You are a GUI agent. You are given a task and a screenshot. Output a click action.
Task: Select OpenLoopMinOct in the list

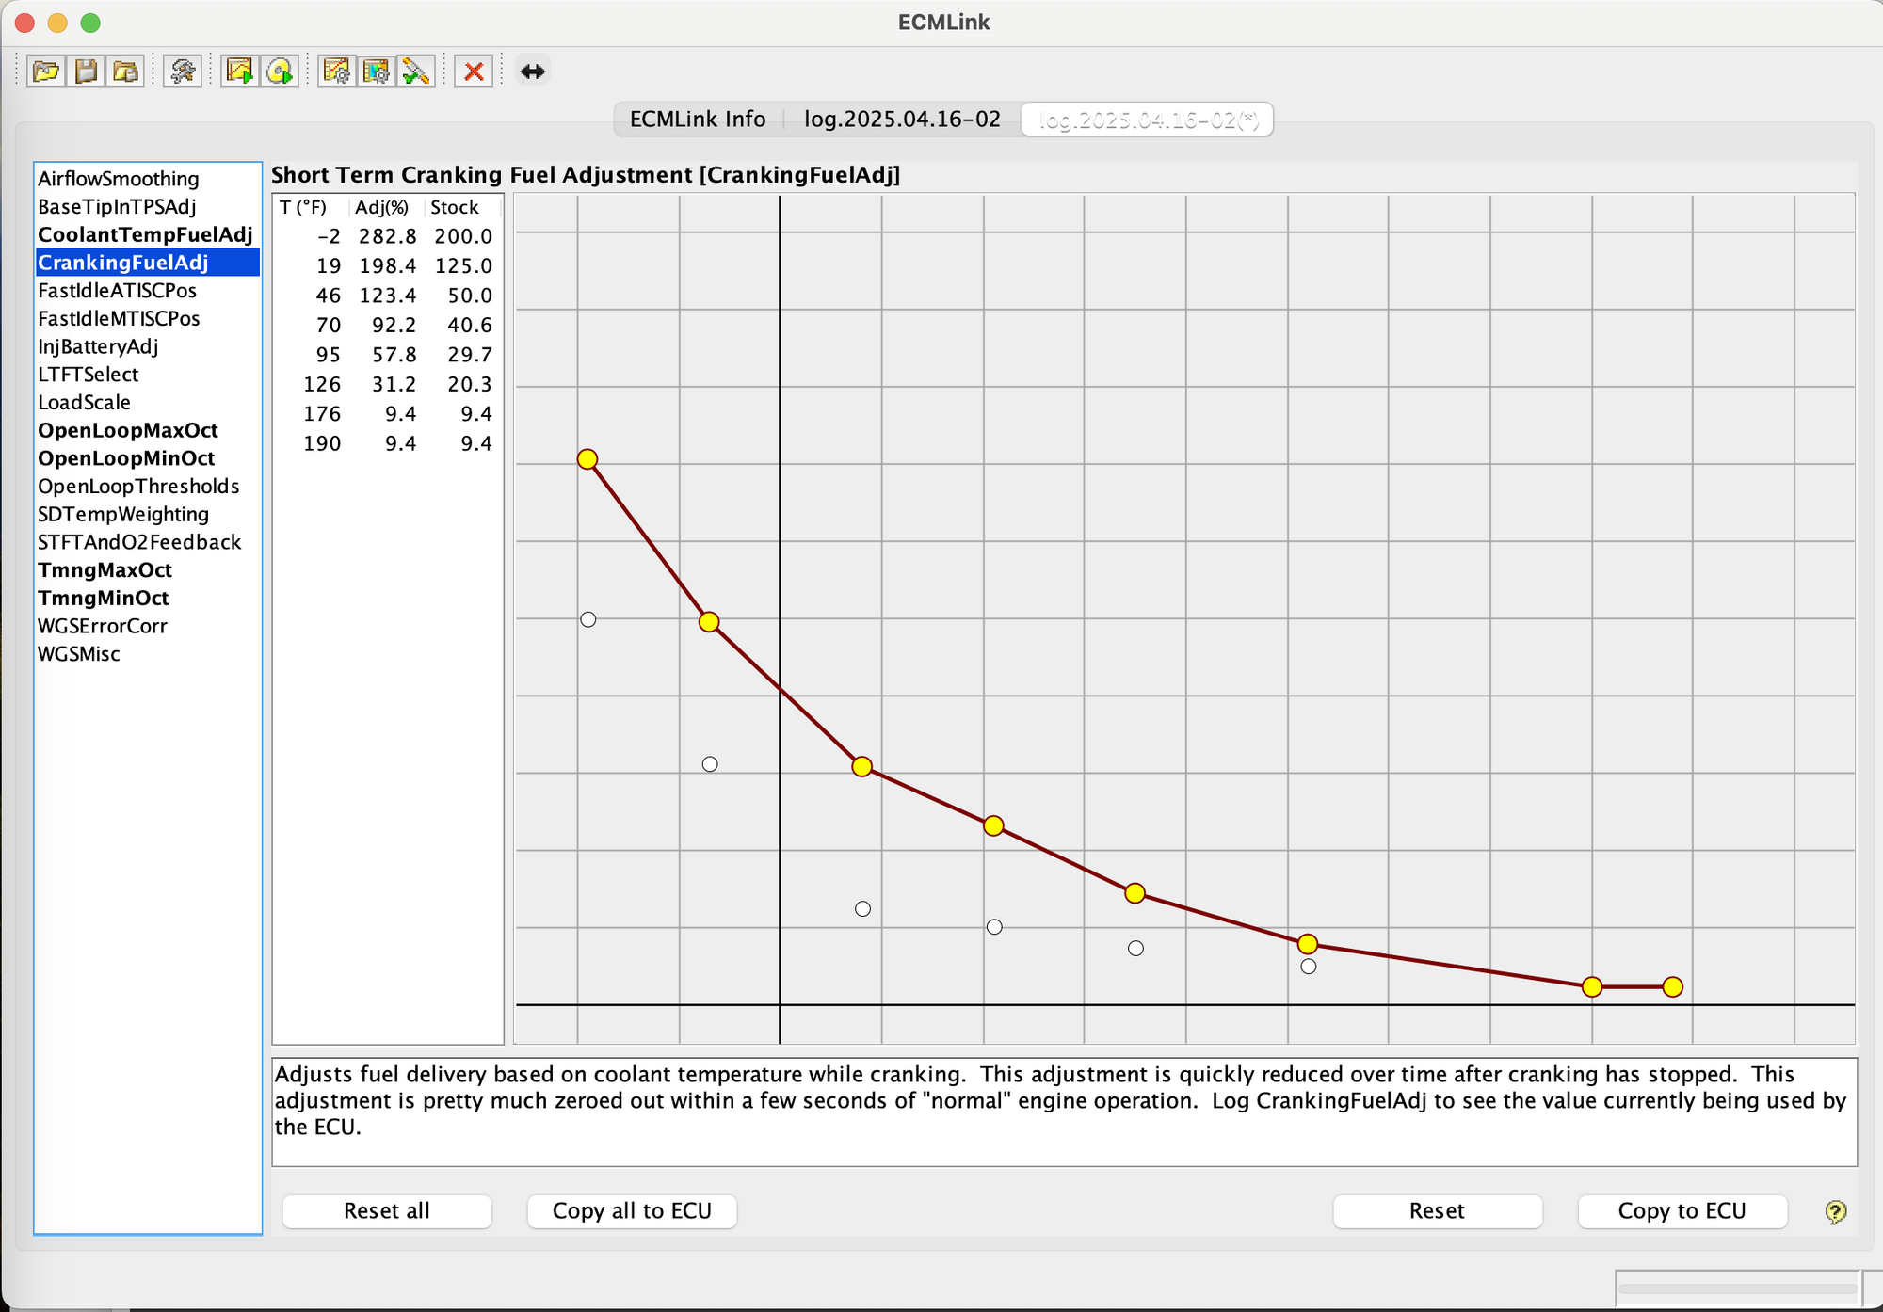147,458
